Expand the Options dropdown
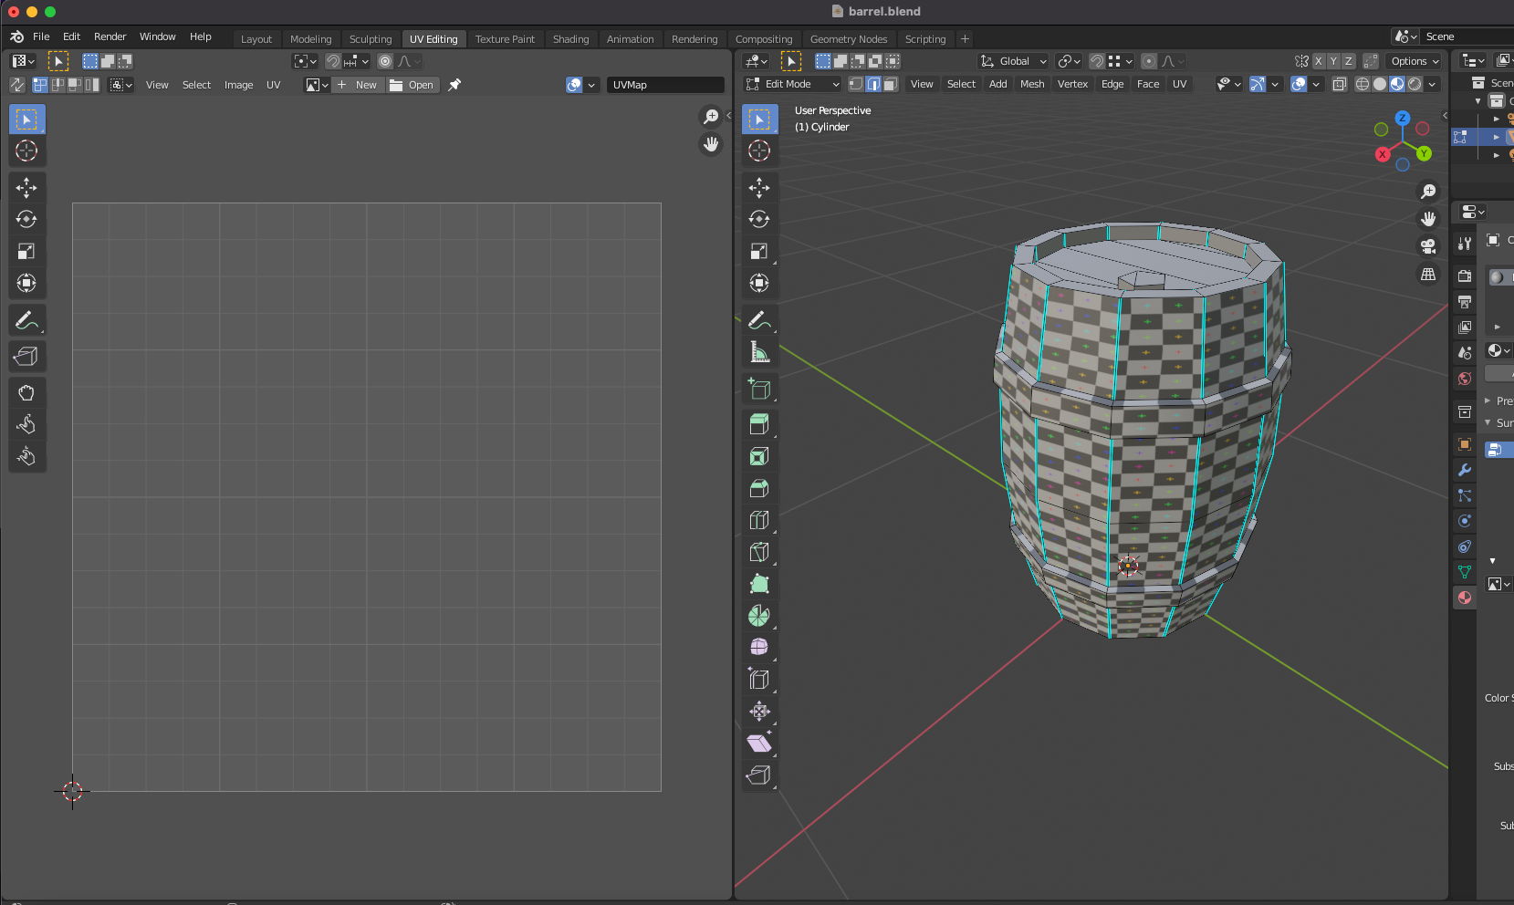Image resolution: width=1514 pixels, height=905 pixels. (1414, 61)
